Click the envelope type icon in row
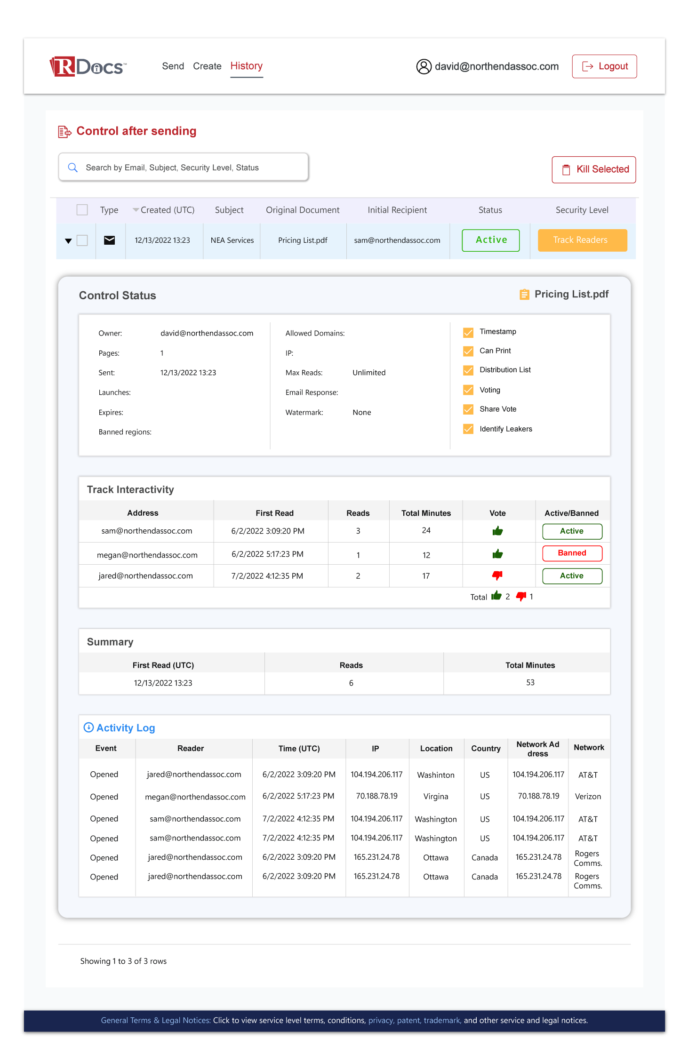688x1063 pixels. (x=109, y=240)
